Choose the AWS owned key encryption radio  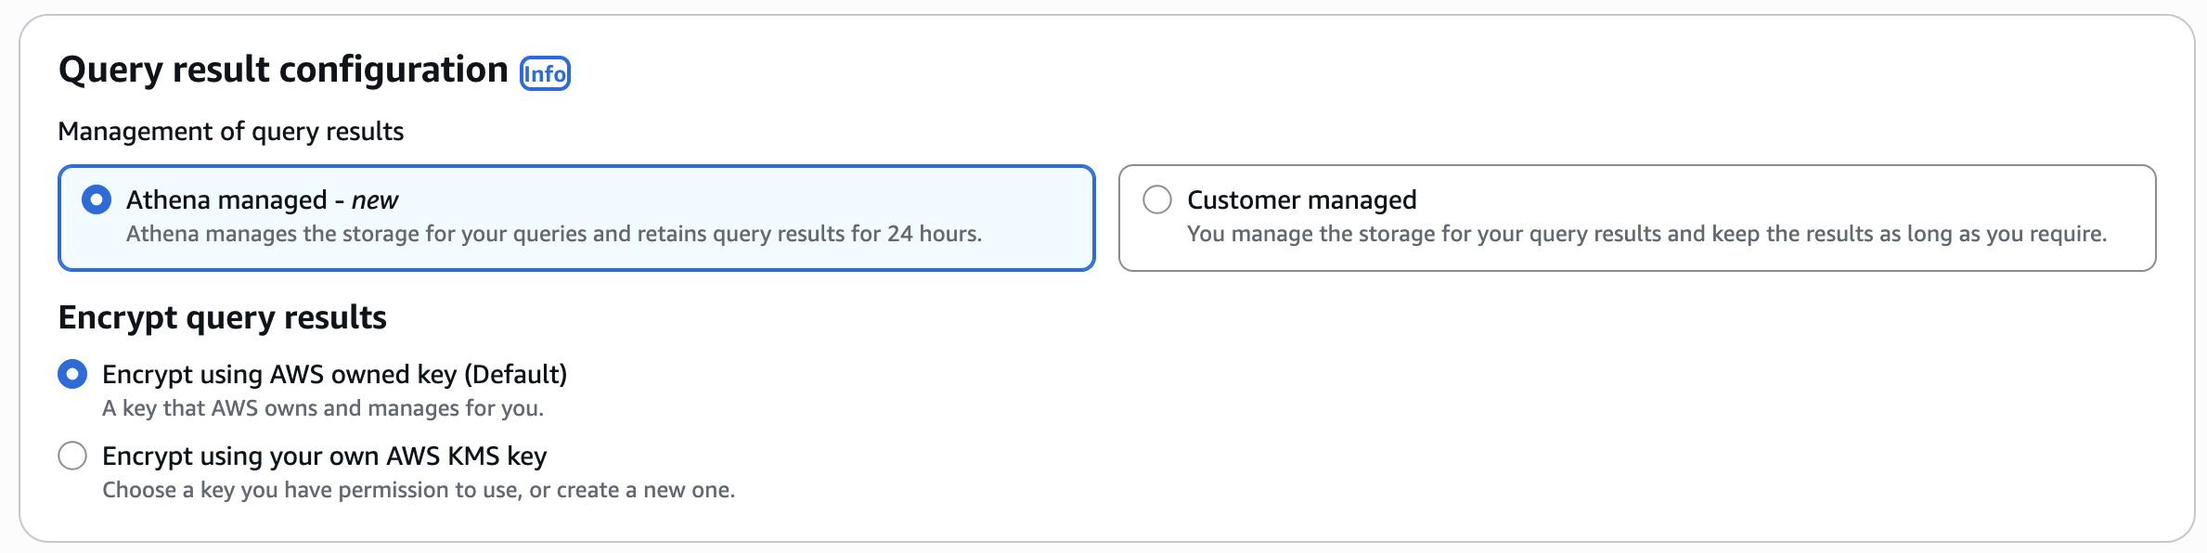coord(72,374)
